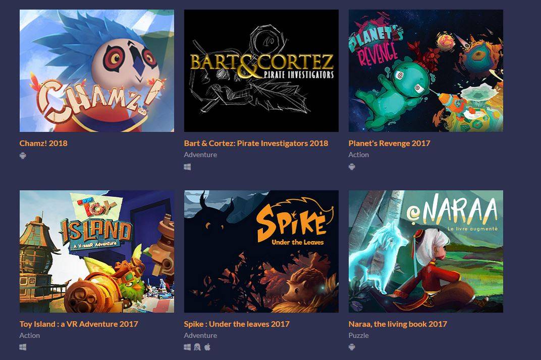Select the Bart & Cortez cover image
Viewport: 541px width, 360px height.
[x=261, y=70]
